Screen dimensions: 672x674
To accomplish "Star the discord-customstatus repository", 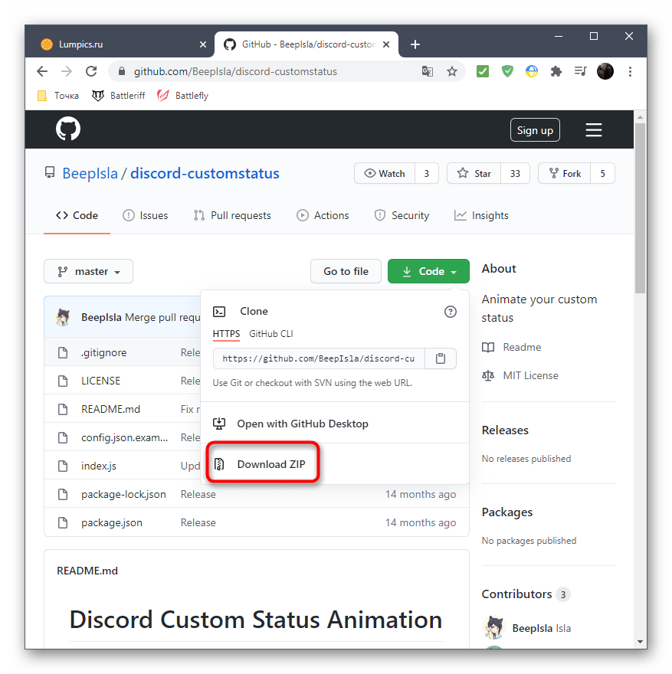I will coord(474,173).
